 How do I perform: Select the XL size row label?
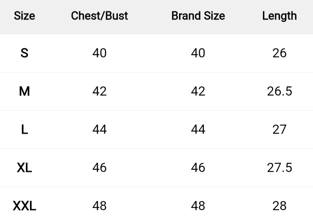click(x=24, y=168)
